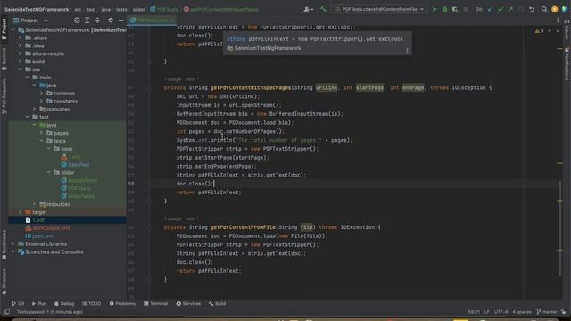Select BaseTest class in tree
The width and height of the screenshot is (571, 321).
(x=79, y=164)
